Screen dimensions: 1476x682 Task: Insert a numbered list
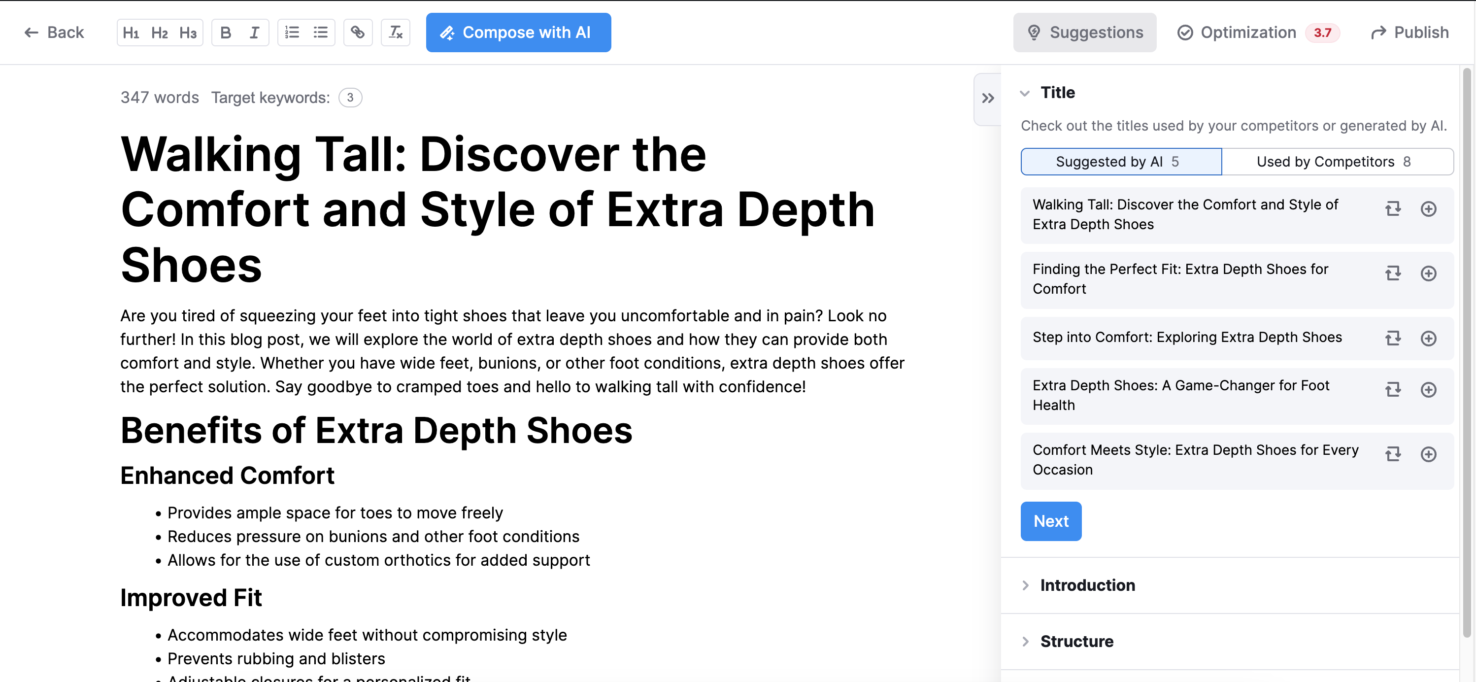coord(292,33)
